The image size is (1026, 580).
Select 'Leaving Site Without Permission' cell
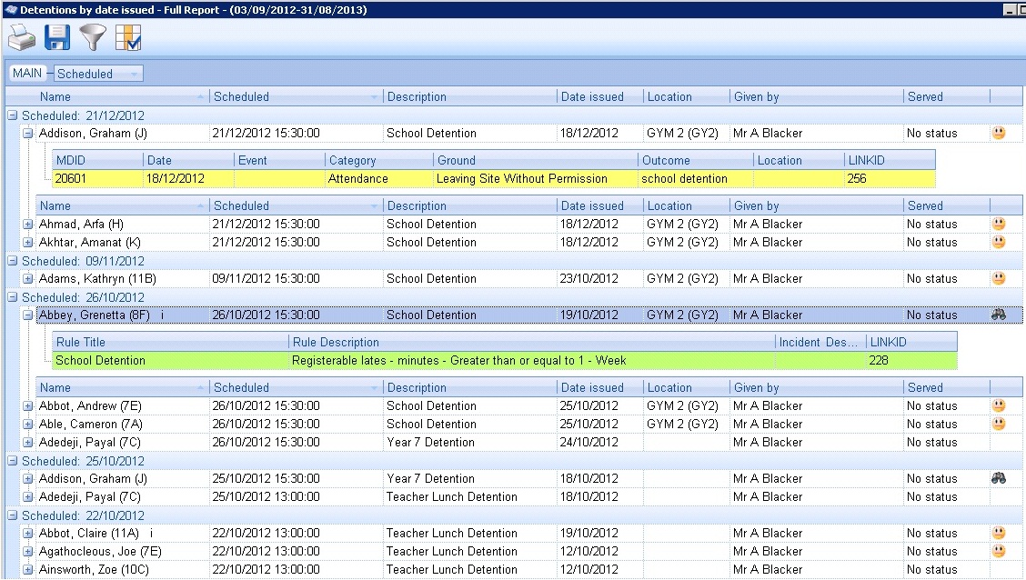click(x=535, y=178)
